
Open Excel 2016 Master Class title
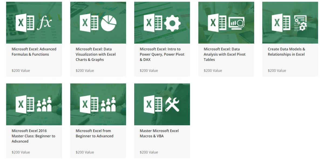[33, 136]
